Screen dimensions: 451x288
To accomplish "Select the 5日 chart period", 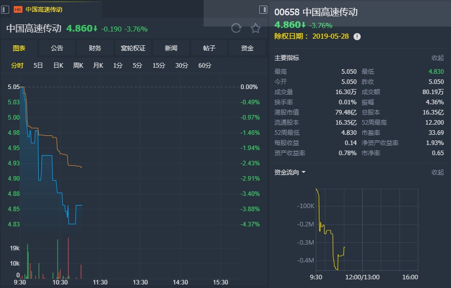I will [x=38, y=66].
